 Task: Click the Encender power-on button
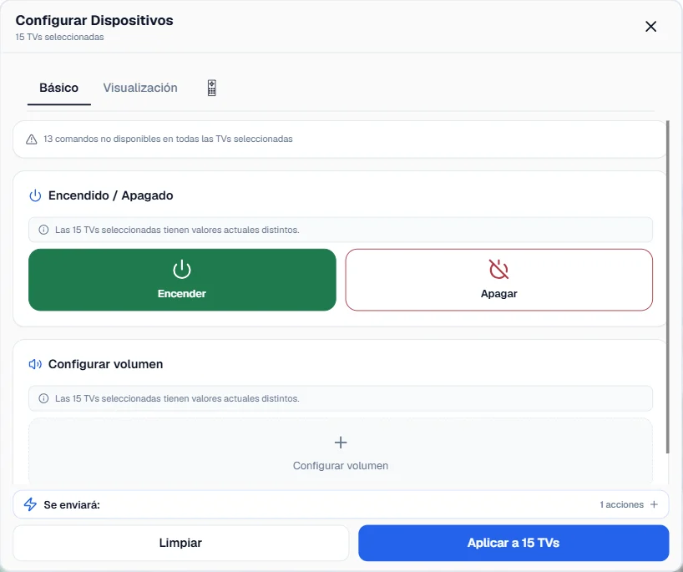point(182,280)
